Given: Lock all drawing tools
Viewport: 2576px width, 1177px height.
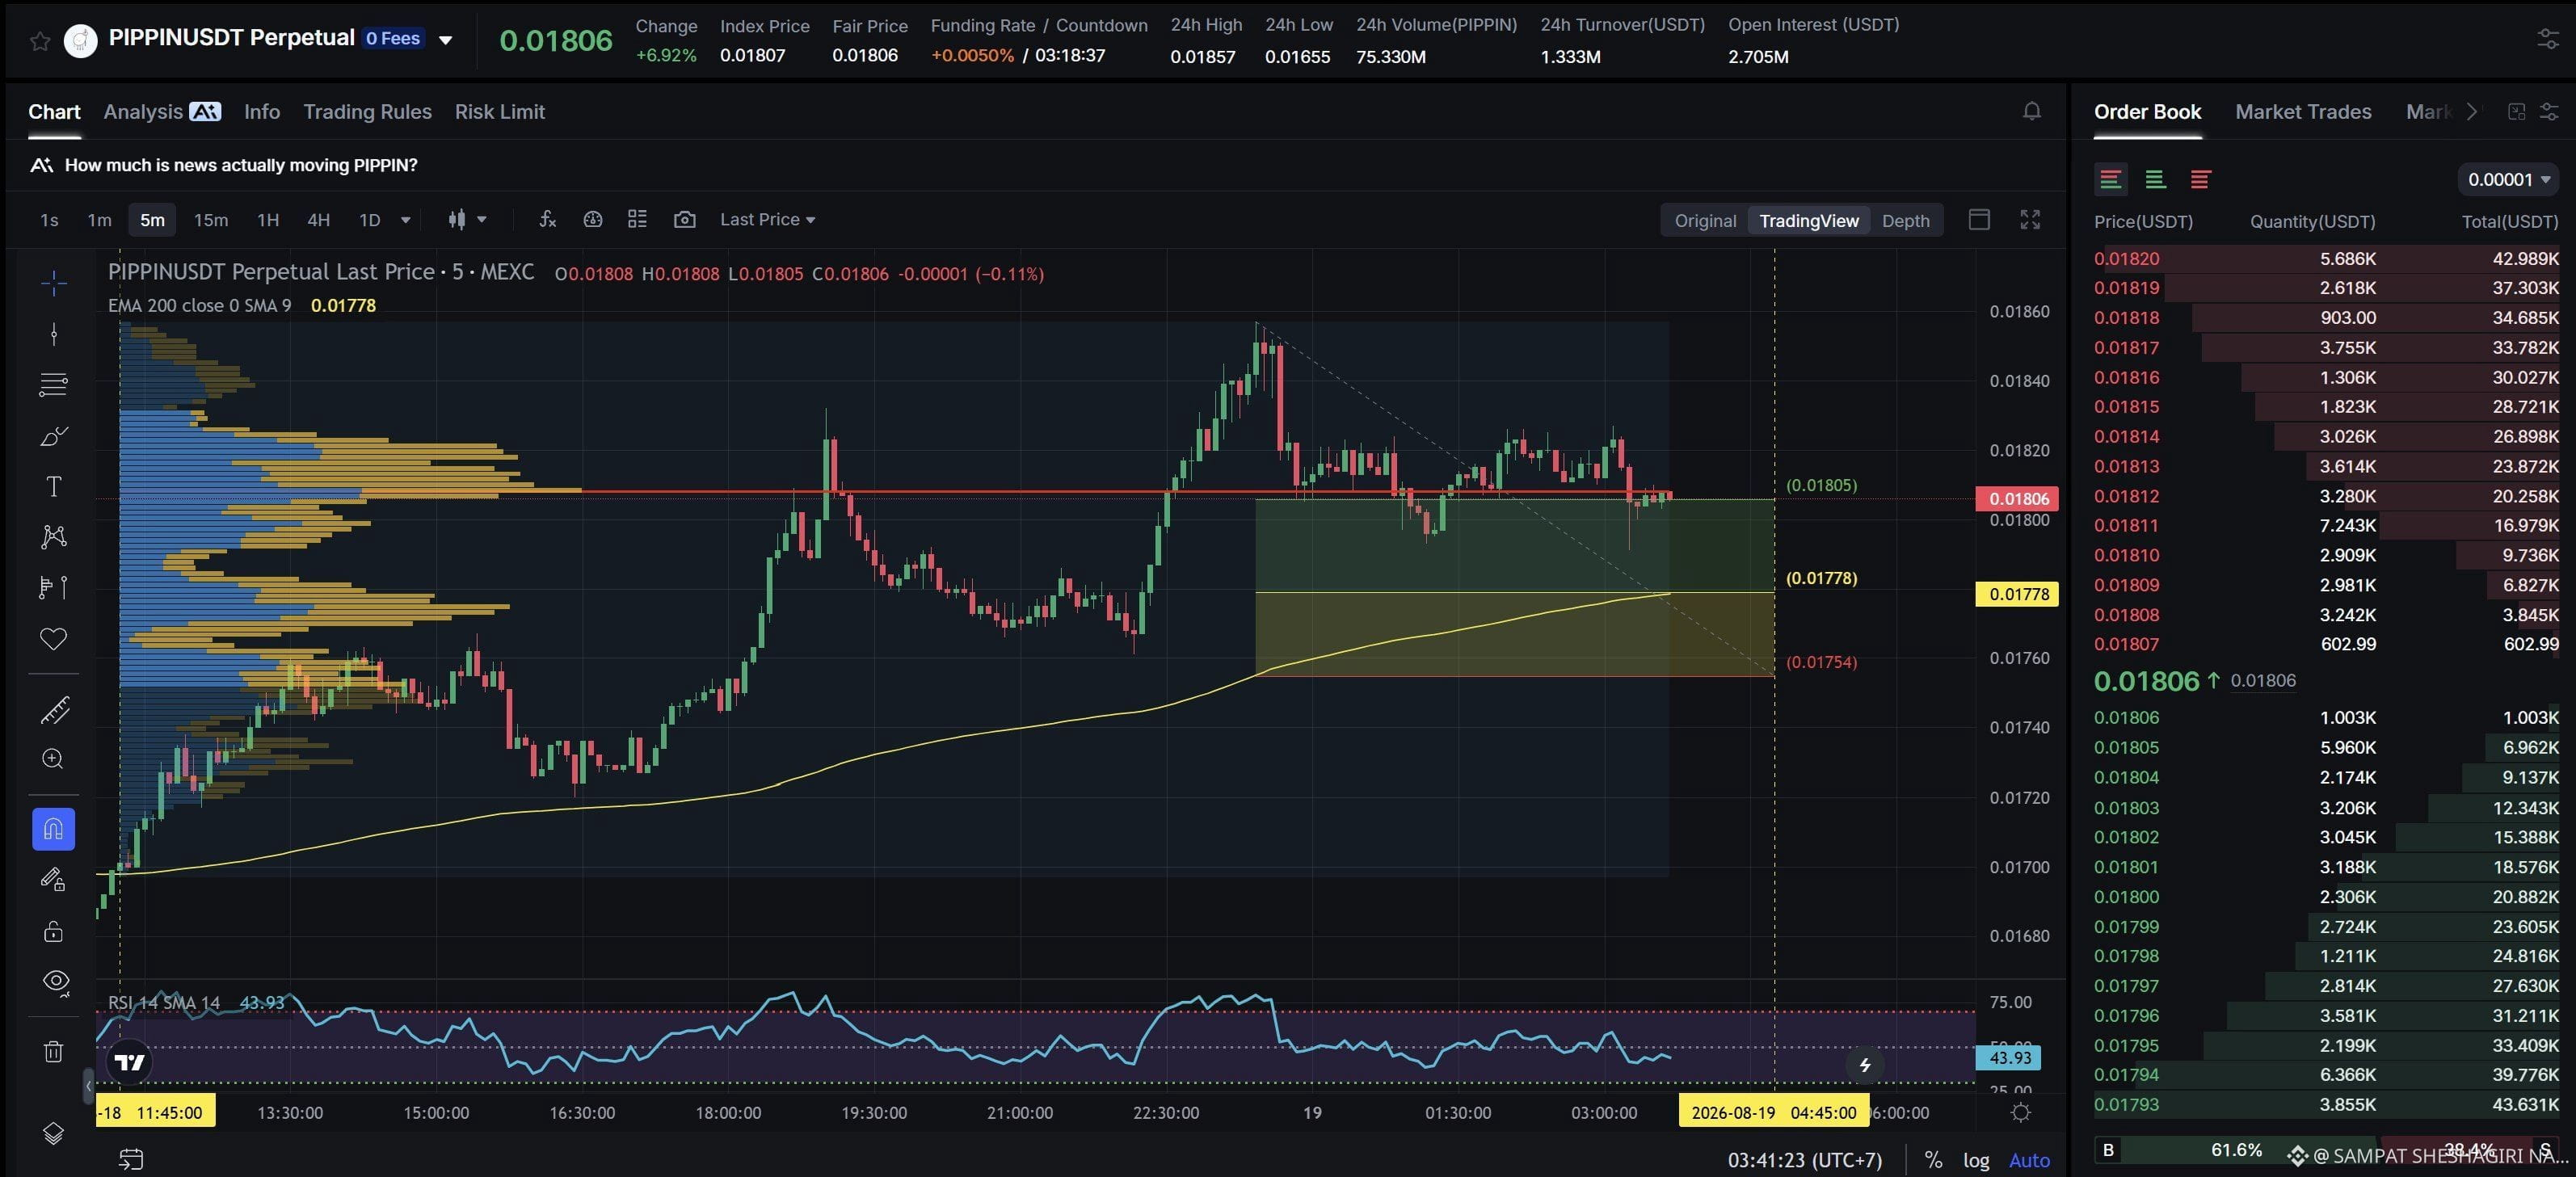Looking at the screenshot, I should pyautogui.click(x=54, y=932).
